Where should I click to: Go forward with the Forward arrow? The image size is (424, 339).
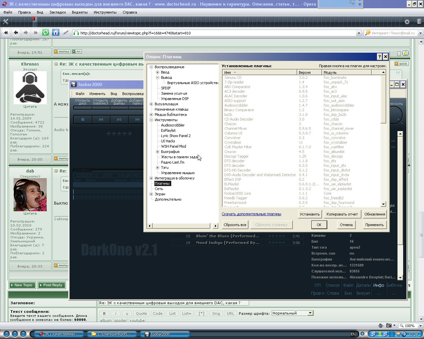coord(26,32)
